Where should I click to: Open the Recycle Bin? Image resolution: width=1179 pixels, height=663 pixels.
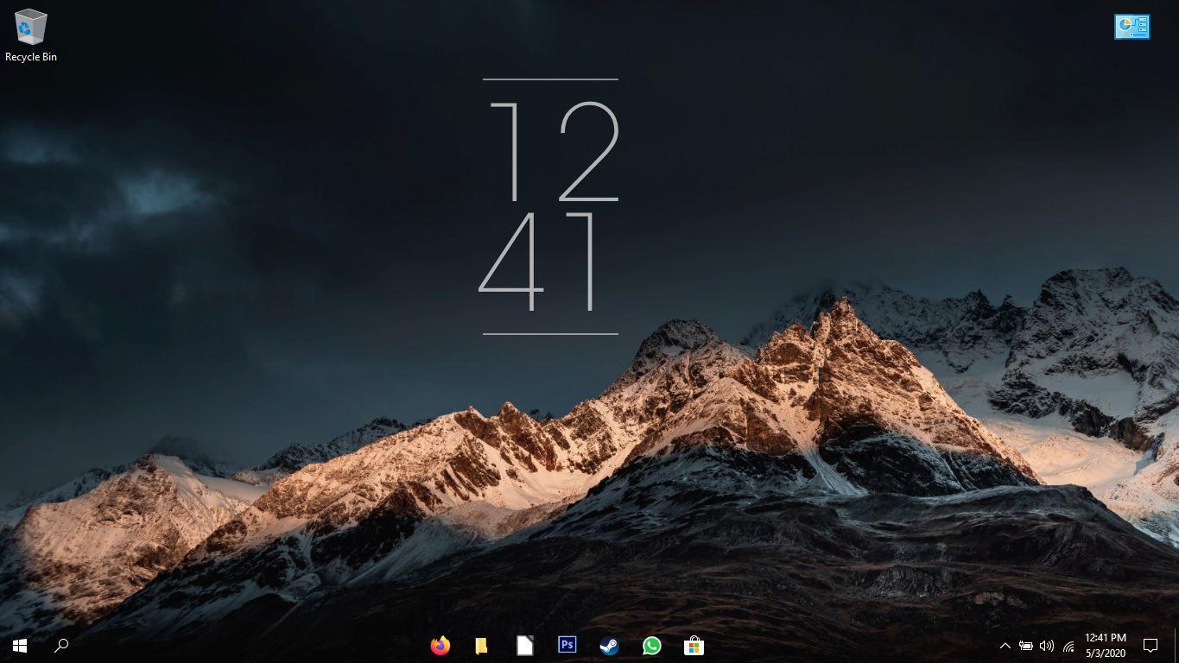(x=31, y=27)
